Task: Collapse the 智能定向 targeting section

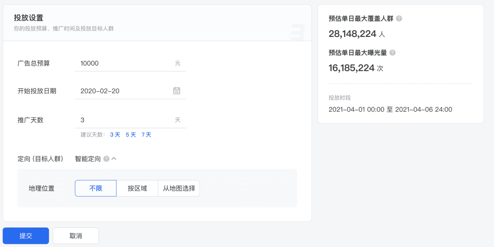Action: pos(114,159)
